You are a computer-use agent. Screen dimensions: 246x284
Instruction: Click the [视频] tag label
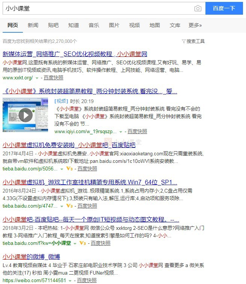pyautogui.click(x=61, y=101)
